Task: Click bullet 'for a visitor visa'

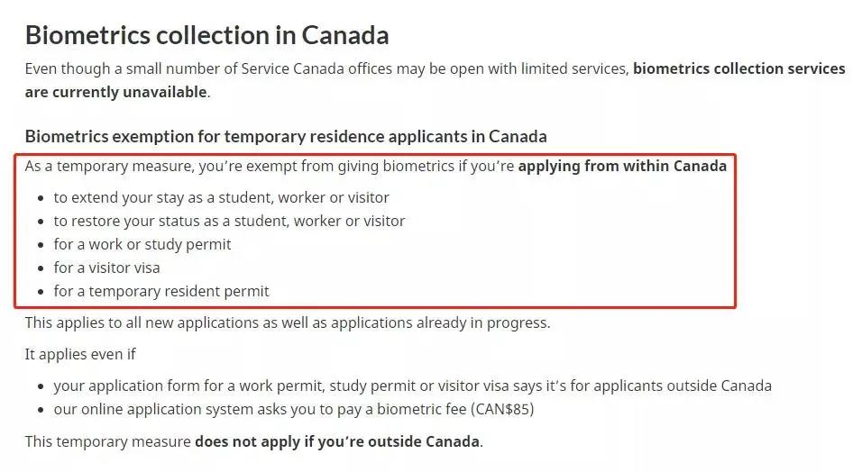Action: (106, 268)
